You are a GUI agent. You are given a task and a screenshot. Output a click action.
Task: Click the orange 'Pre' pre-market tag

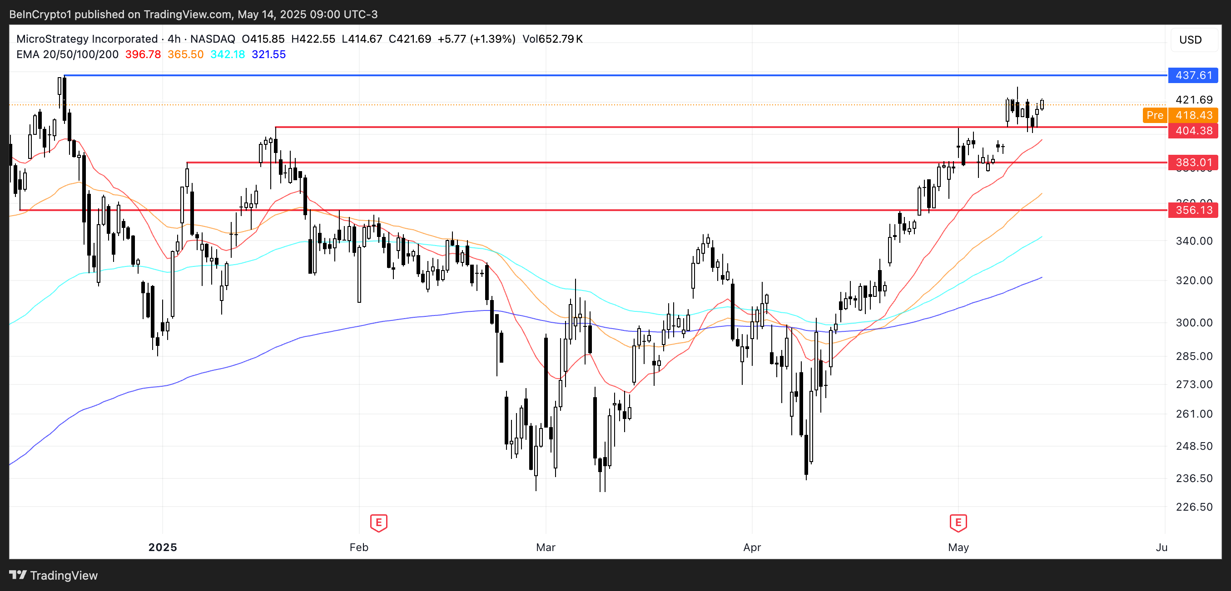pos(1155,115)
